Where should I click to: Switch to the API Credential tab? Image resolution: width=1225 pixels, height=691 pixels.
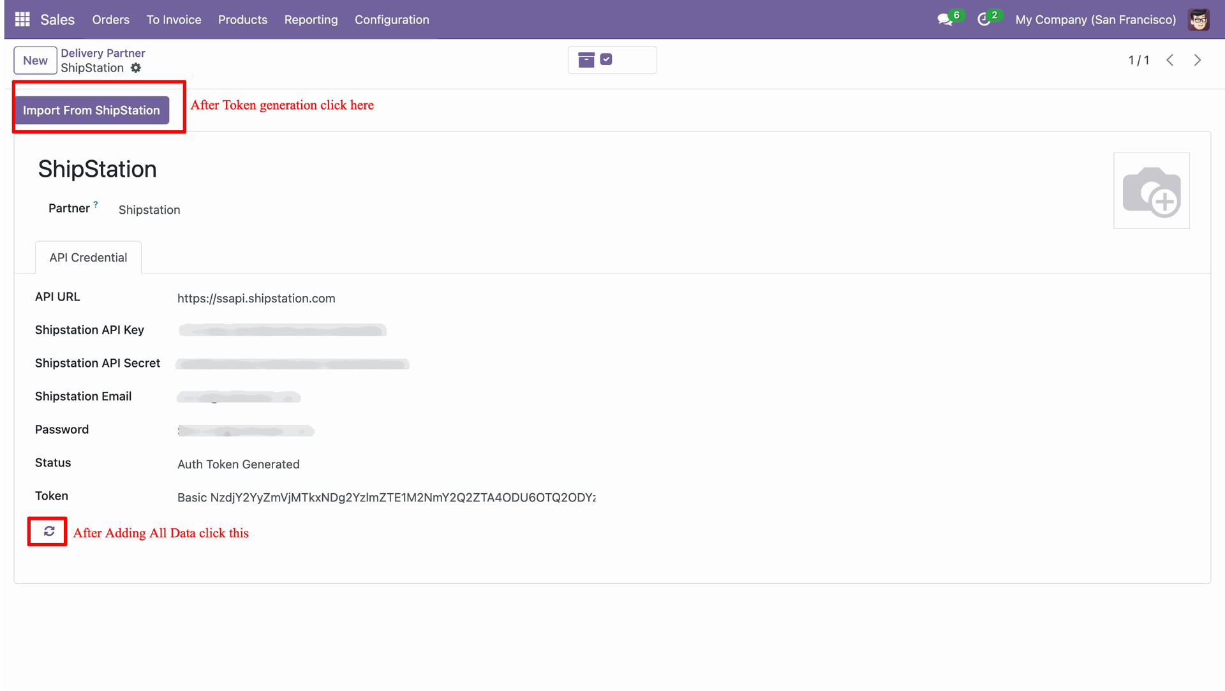click(x=88, y=258)
